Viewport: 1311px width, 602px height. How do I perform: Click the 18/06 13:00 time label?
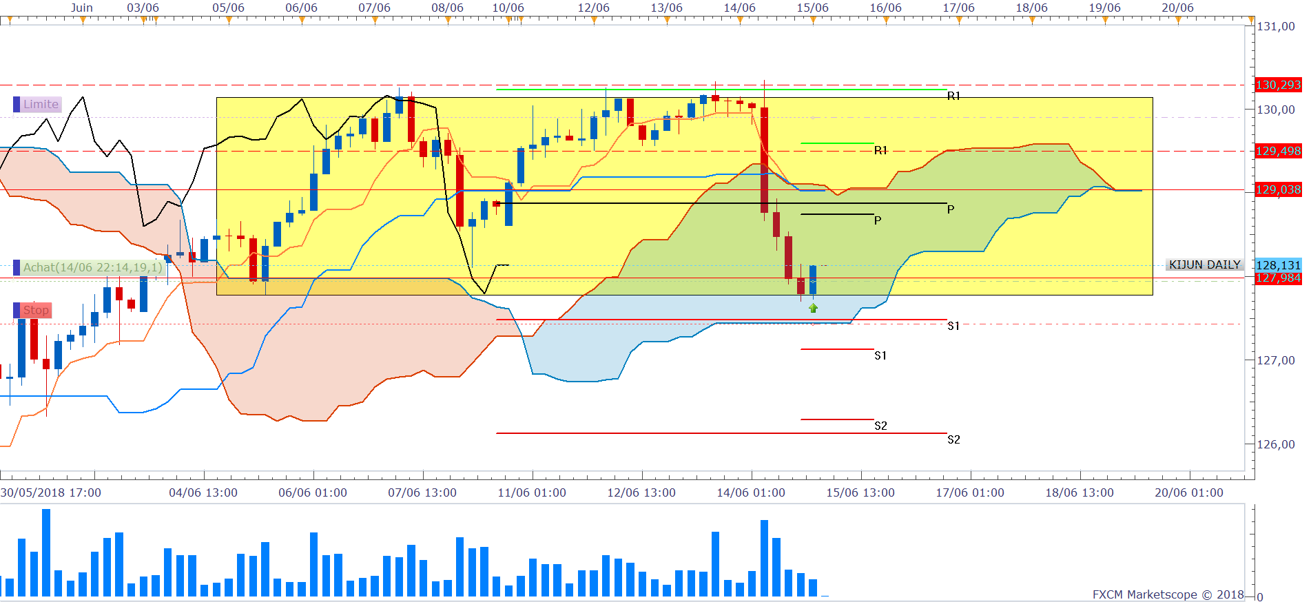coord(1080,492)
